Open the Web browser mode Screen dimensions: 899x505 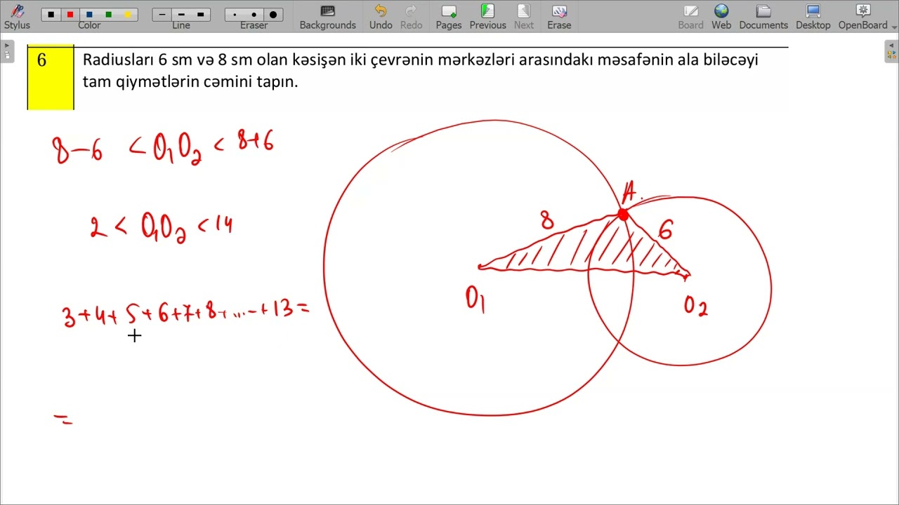721,17
